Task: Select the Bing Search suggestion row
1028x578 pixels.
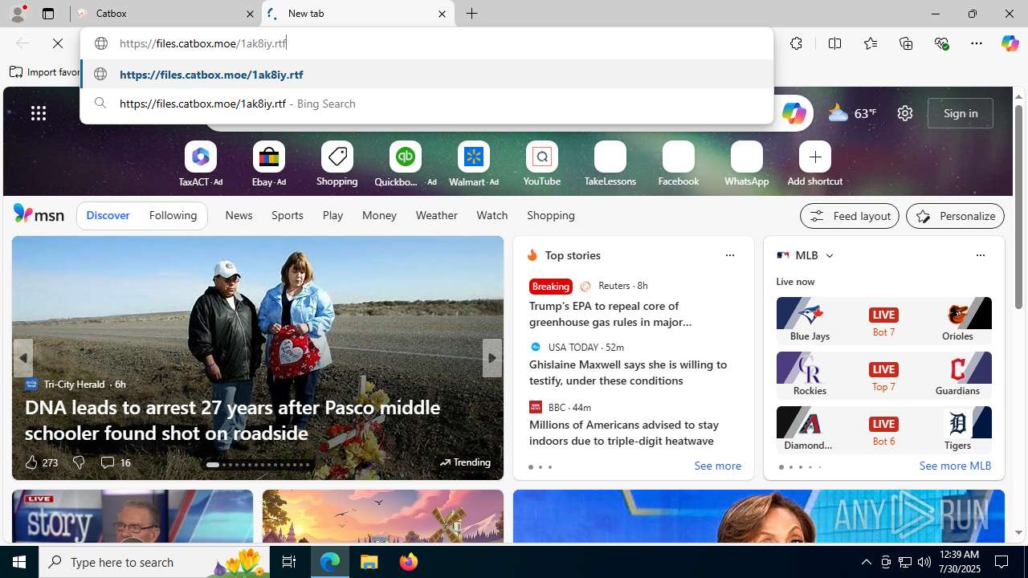Action: pos(426,104)
